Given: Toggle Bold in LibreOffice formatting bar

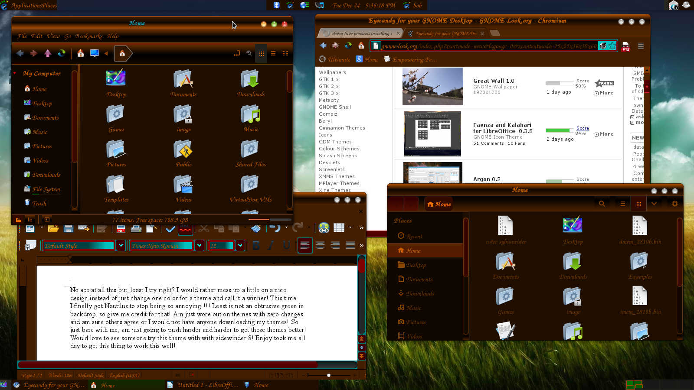Looking at the screenshot, I should coord(256,246).
